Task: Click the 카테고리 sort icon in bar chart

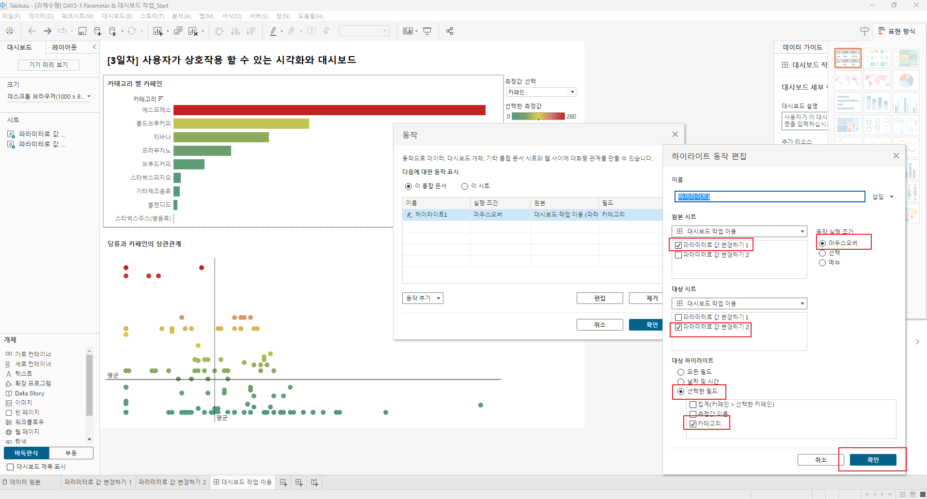Action: click(161, 99)
